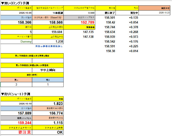Select the 発生中 cell
172x136 pixels.
(x=127, y=13)
